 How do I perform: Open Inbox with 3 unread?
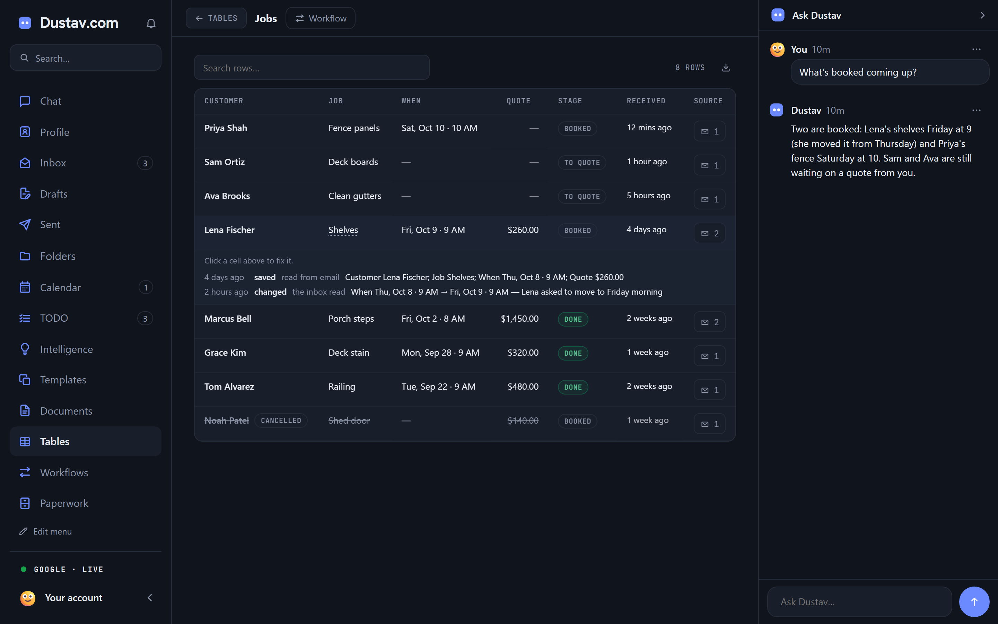(85, 163)
